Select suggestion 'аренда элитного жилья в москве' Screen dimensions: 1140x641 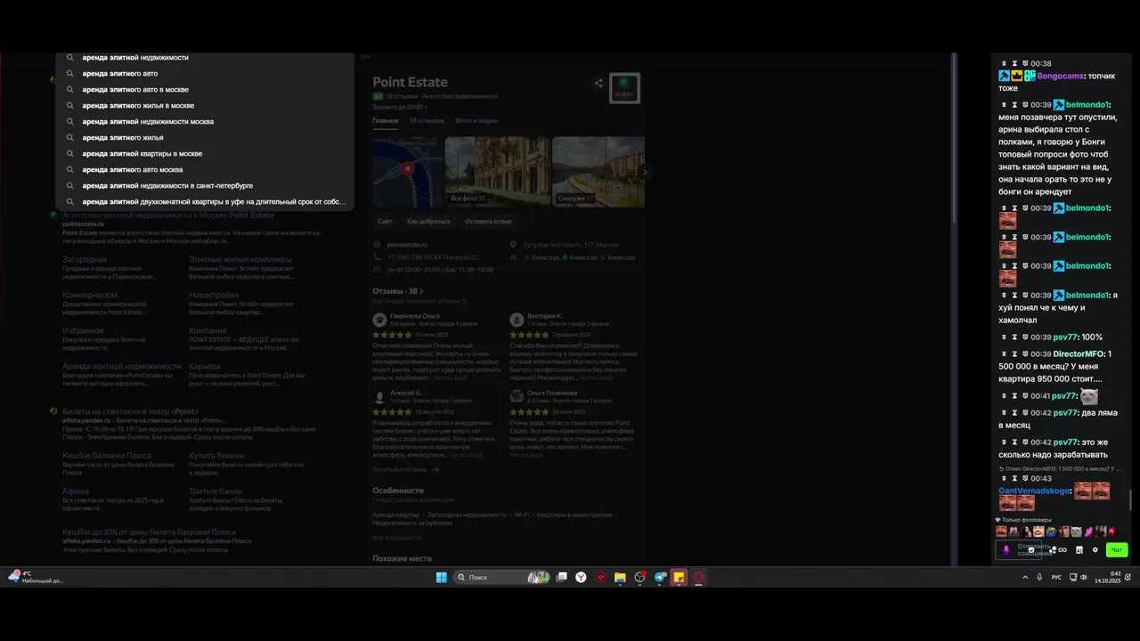pyautogui.click(x=205, y=105)
